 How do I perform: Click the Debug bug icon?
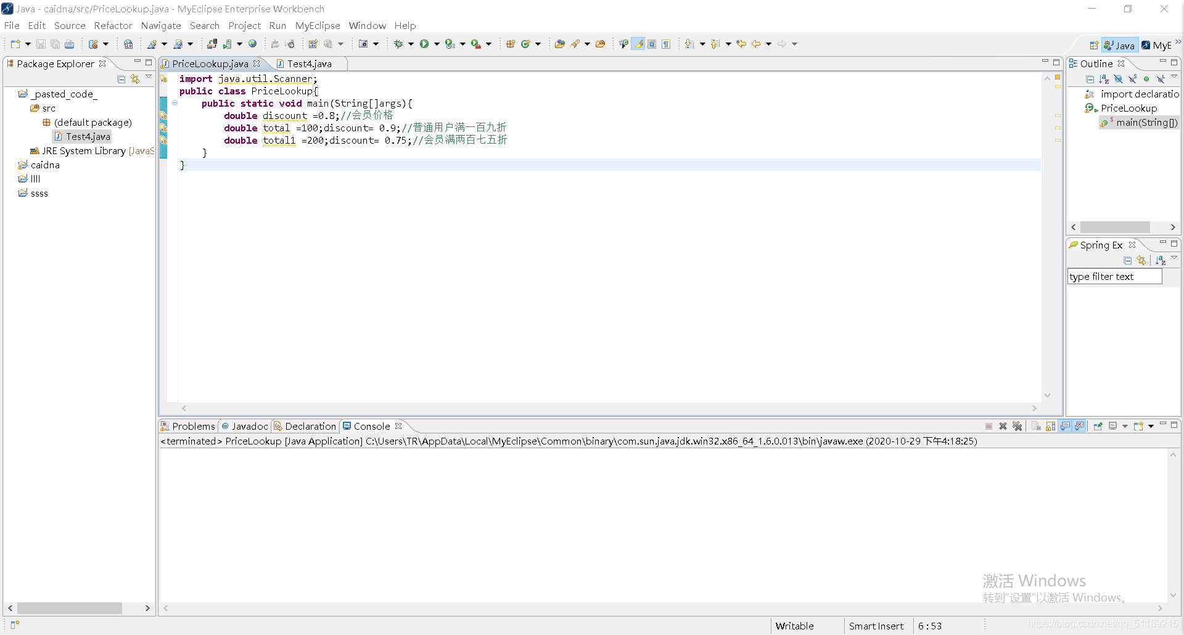[398, 44]
